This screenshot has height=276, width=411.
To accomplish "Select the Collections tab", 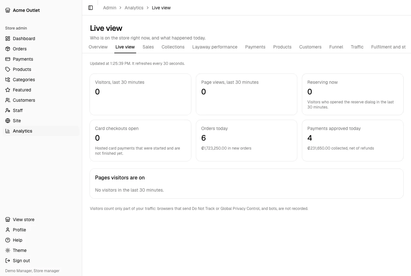I will 173,47.
